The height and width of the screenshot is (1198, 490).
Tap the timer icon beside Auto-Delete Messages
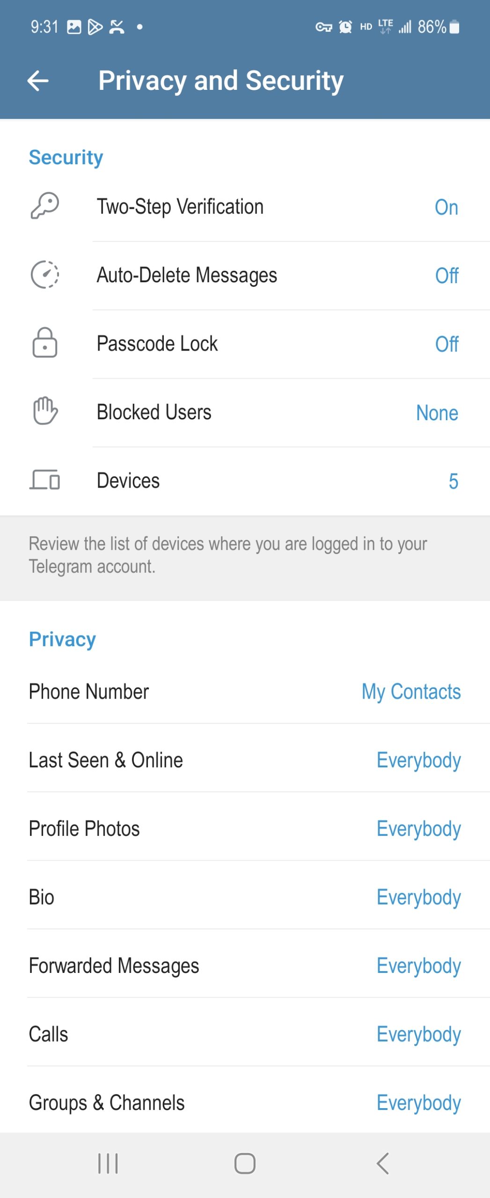44,275
